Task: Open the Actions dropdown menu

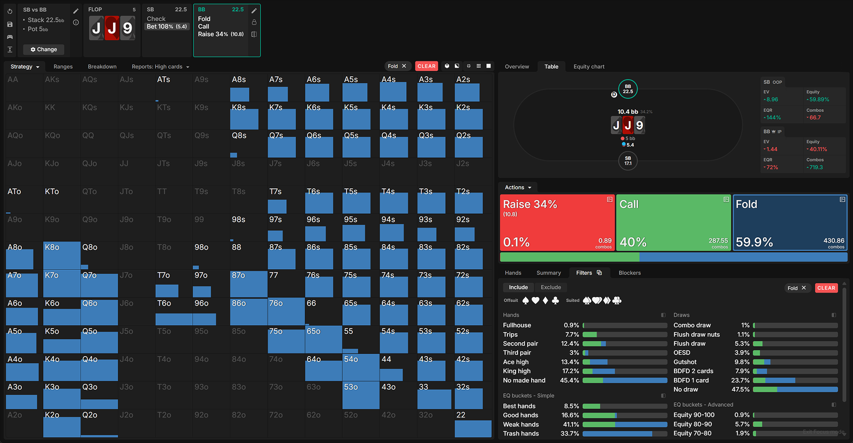Action: 518,188
